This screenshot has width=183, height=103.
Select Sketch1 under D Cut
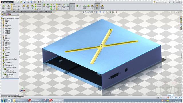tap(10, 71)
